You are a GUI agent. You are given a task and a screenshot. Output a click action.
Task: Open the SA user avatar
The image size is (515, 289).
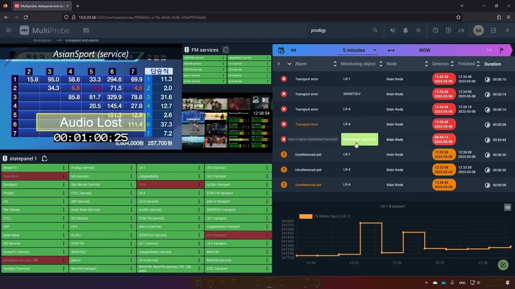(x=478, y=31)
